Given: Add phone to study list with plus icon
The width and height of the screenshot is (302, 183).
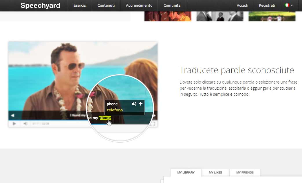Looking at the screenshot, I should 141,103.
